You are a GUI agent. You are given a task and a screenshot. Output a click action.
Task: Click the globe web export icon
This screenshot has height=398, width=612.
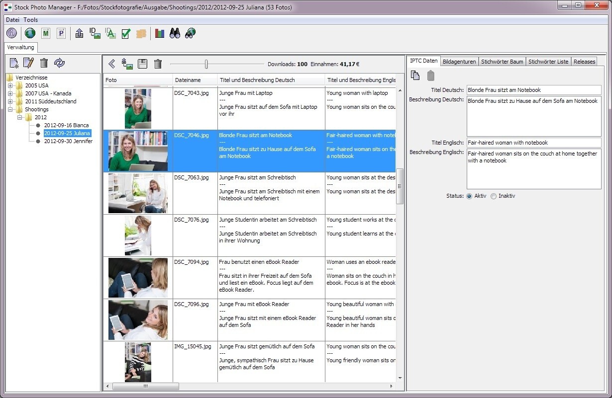coord(29,33)
